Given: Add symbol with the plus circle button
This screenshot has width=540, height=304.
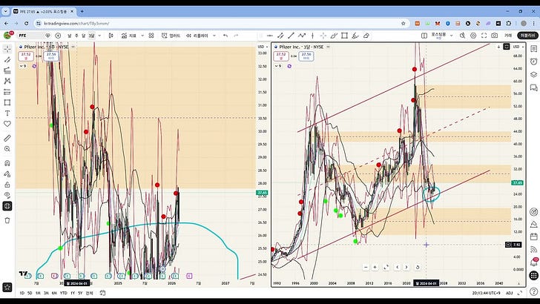Looking at the screenshot, I should [x=58, y=36].
